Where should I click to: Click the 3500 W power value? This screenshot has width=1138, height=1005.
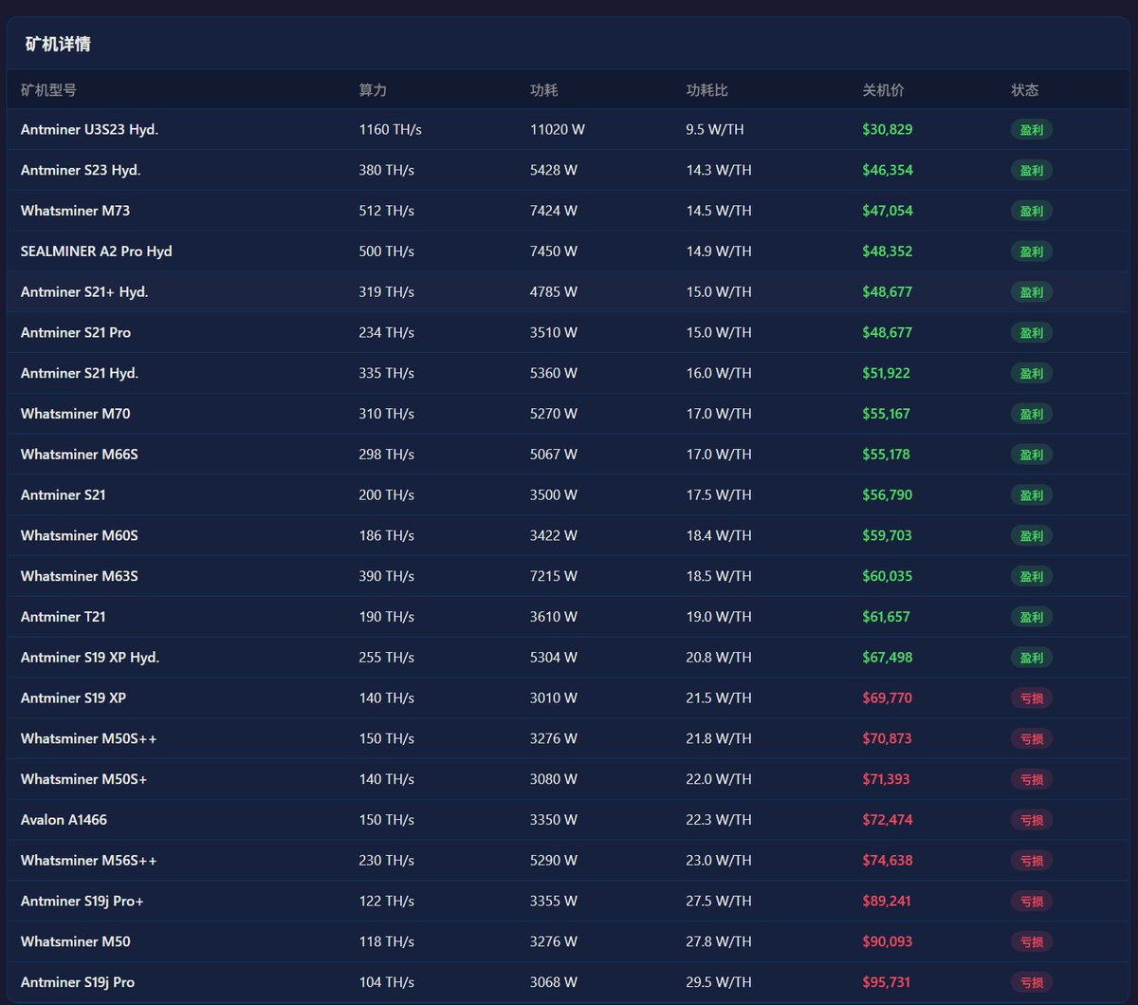tap(554, 495)
